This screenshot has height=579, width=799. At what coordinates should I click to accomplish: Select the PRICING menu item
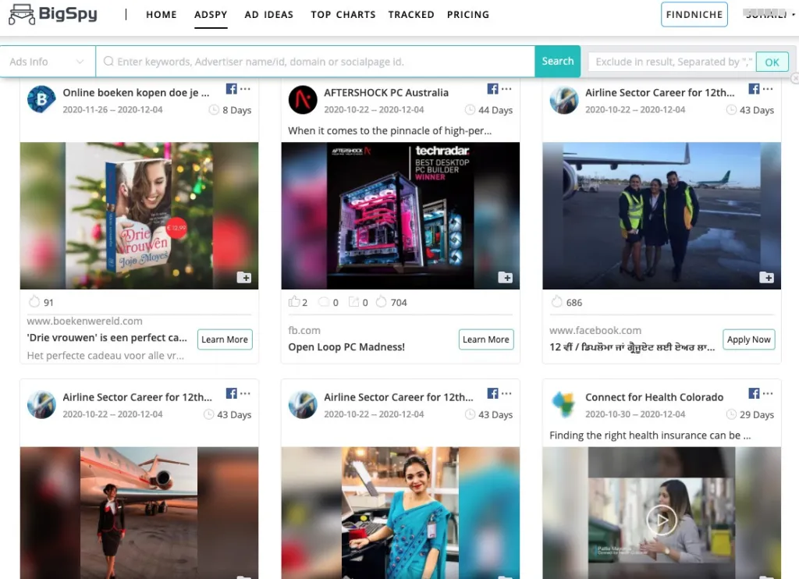tap(468, 15)
